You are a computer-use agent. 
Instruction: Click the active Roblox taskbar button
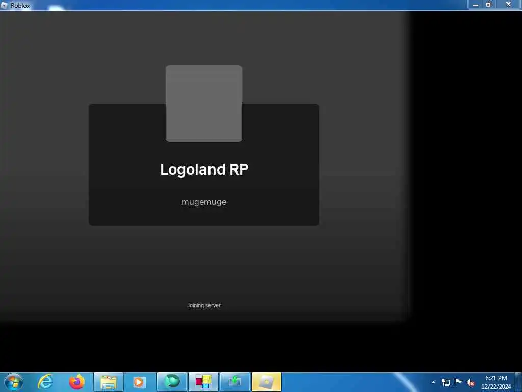click(x=266, y=382)
